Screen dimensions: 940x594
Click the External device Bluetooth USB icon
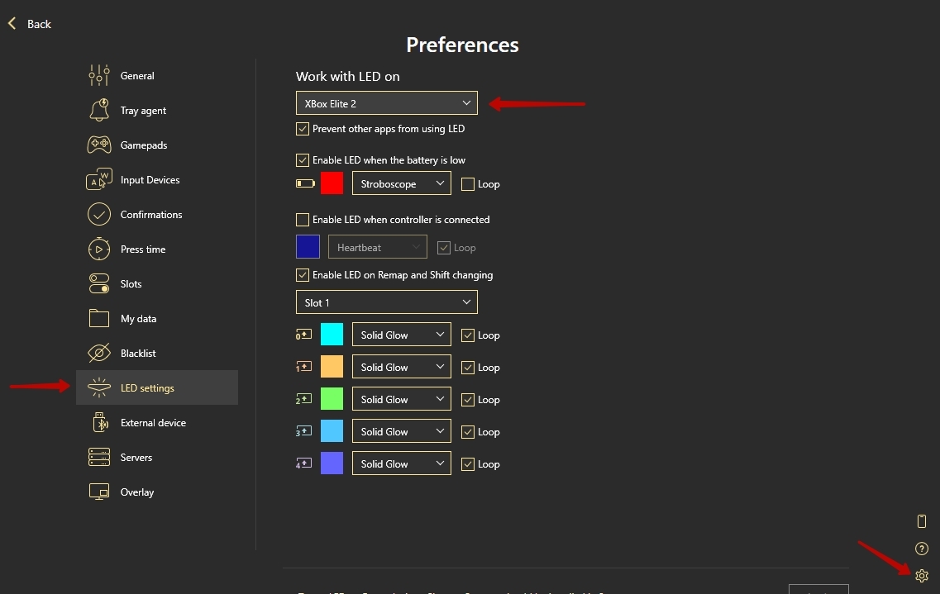98,422
